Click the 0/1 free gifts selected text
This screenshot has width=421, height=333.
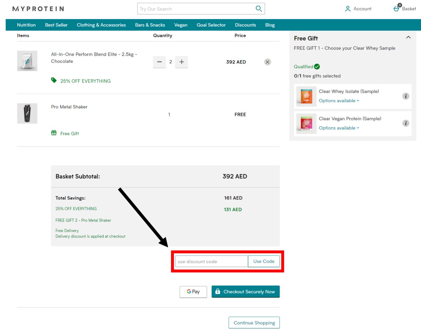(317, 76)
